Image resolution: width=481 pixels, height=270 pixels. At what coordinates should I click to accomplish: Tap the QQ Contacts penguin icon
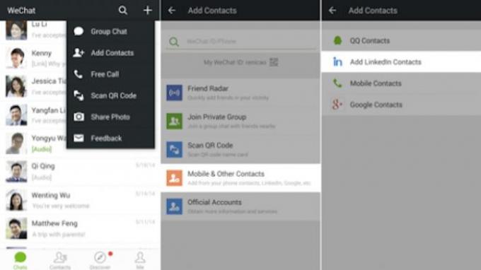[x=337, y=40]
